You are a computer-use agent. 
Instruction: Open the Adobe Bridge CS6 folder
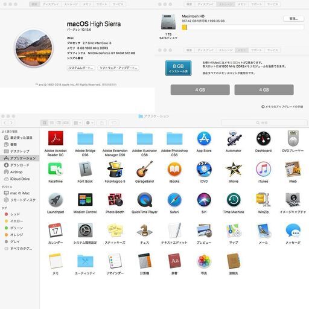pyautogui.click(x=85, y=139)
